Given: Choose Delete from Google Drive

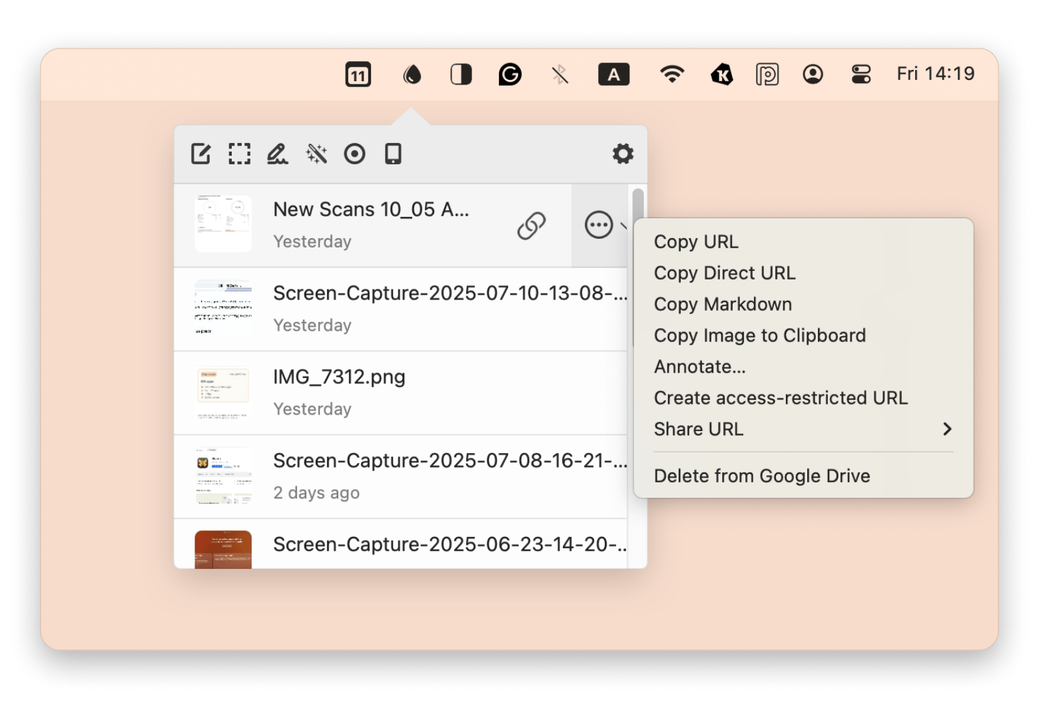Looking at the screenshot, I should 762,476.
